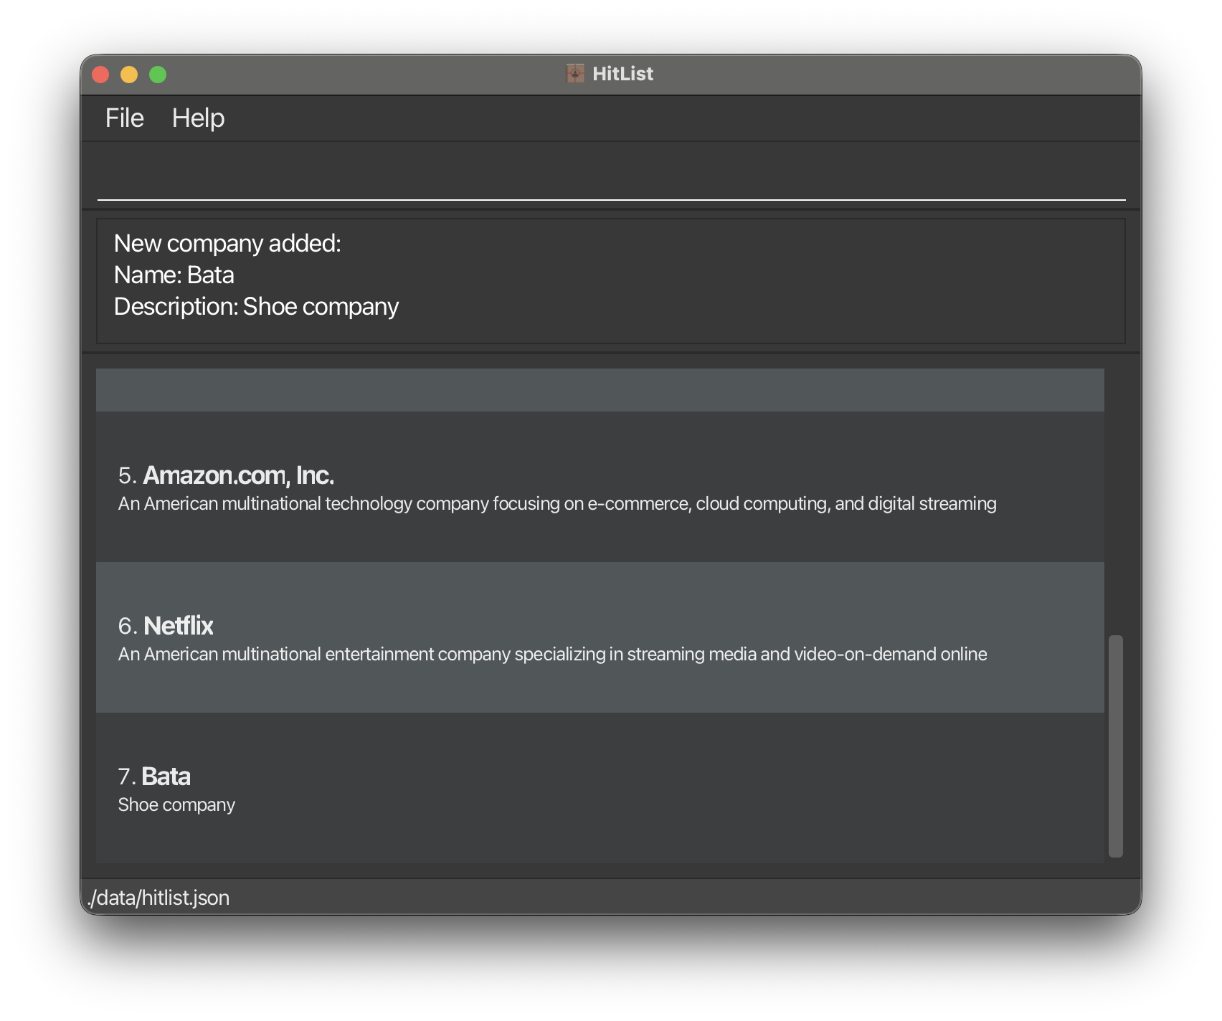This screenshot has height=1021, width=1222.
Task: Click the yellow minimize window button
Action: (129, 74)
